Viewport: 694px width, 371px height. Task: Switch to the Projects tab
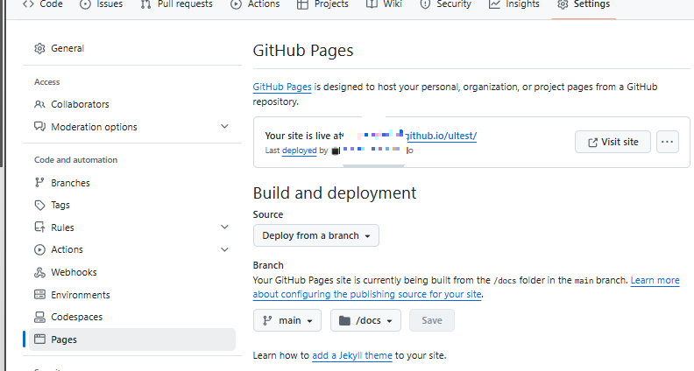pyautogui.click(x=322, y=4)
